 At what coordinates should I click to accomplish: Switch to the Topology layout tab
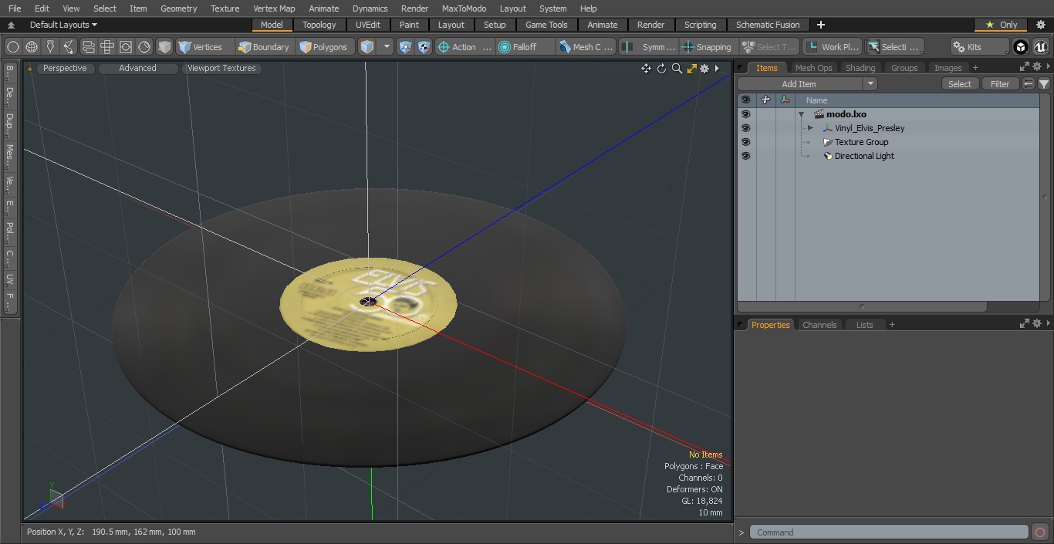pos(319,25)
